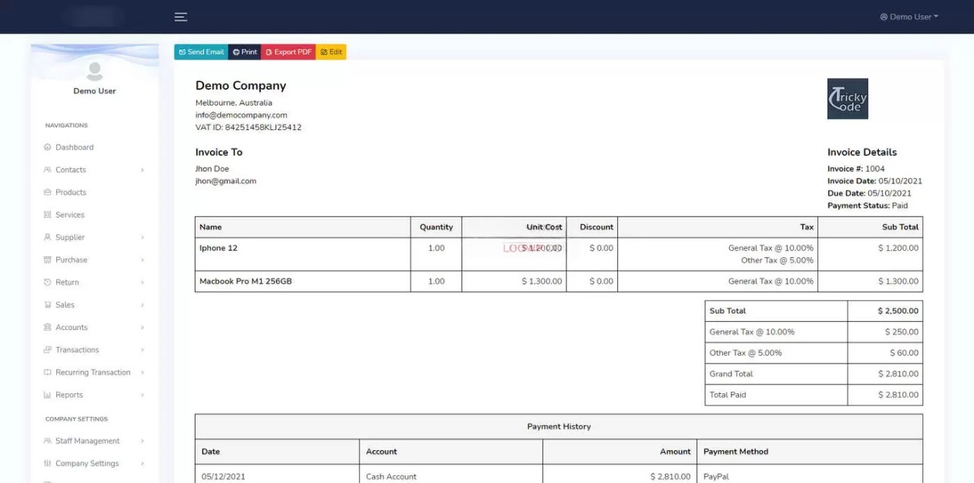Click the PayPal payment method cell
Image resolution: width=974 pixels, height=483 pixels.
tap(810, 475)
